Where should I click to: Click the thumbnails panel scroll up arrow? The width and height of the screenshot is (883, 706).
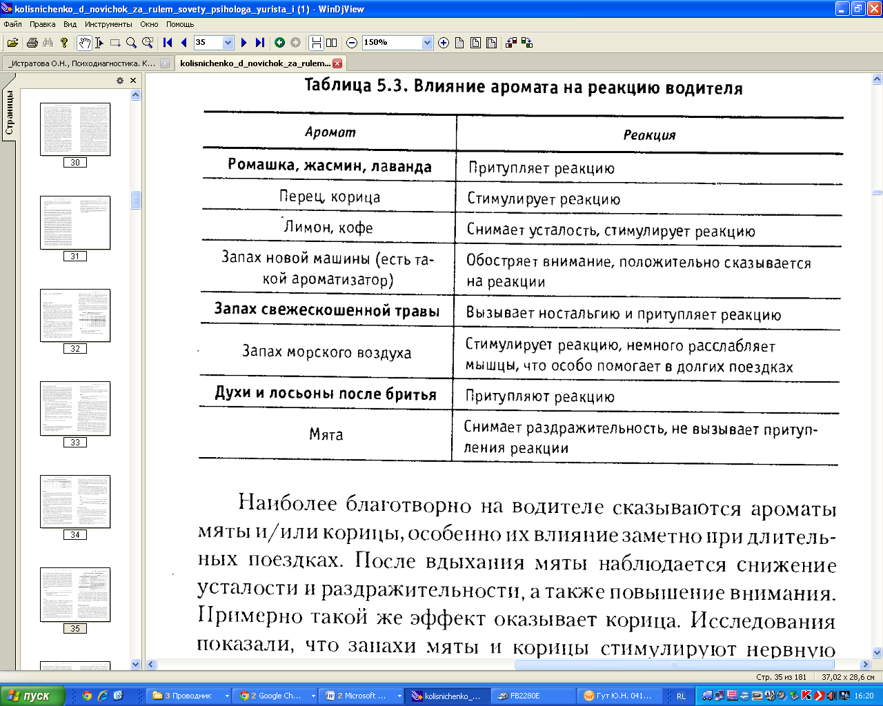coord(135,94)
